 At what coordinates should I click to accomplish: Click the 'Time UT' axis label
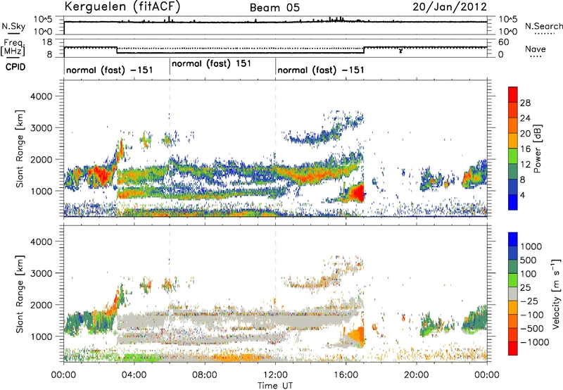[x=274, y=385]
